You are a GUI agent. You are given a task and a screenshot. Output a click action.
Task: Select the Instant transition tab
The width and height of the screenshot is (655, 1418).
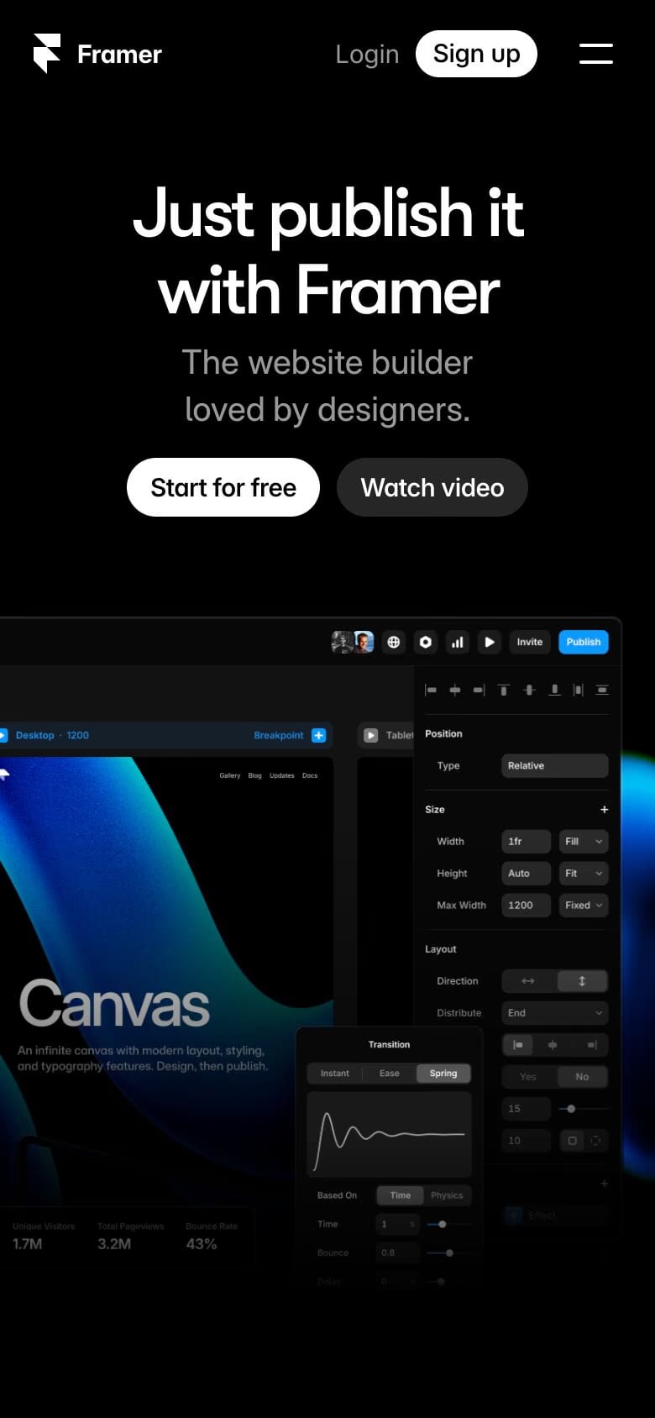coord(335,1074)
